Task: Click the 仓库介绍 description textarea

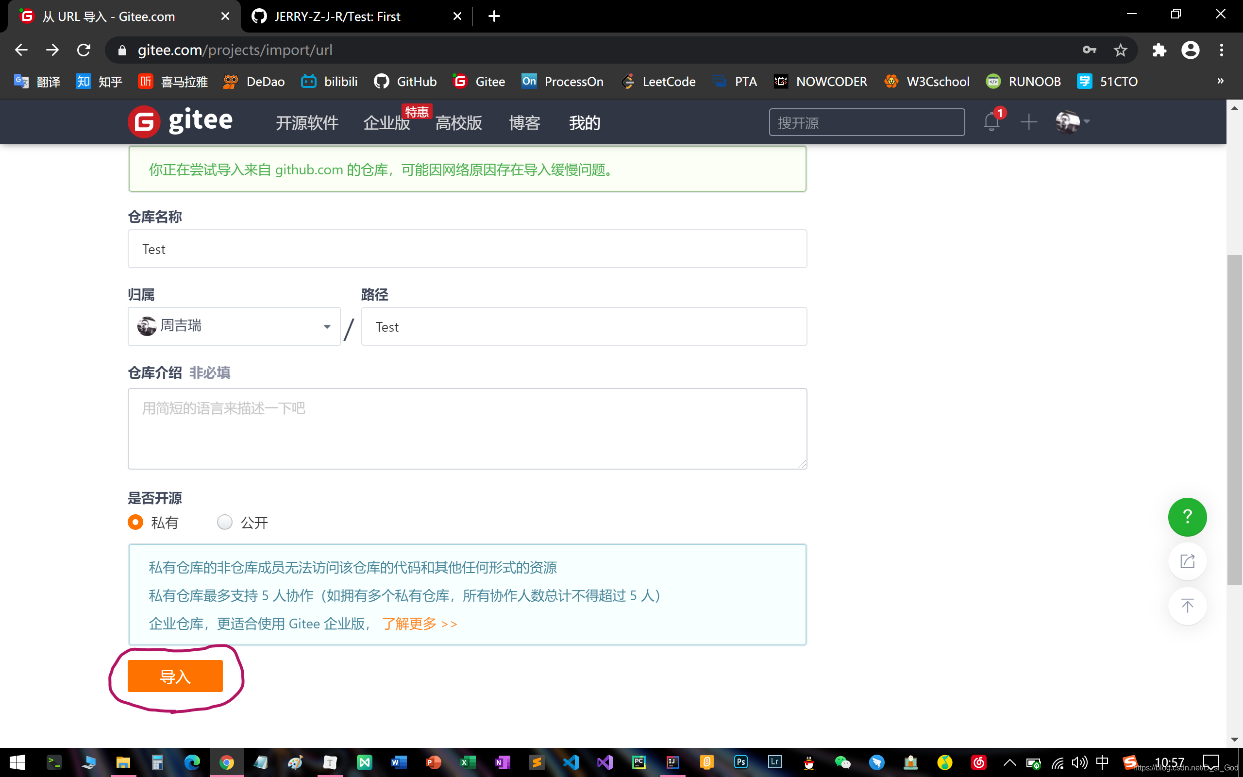Action: [467, 429]
